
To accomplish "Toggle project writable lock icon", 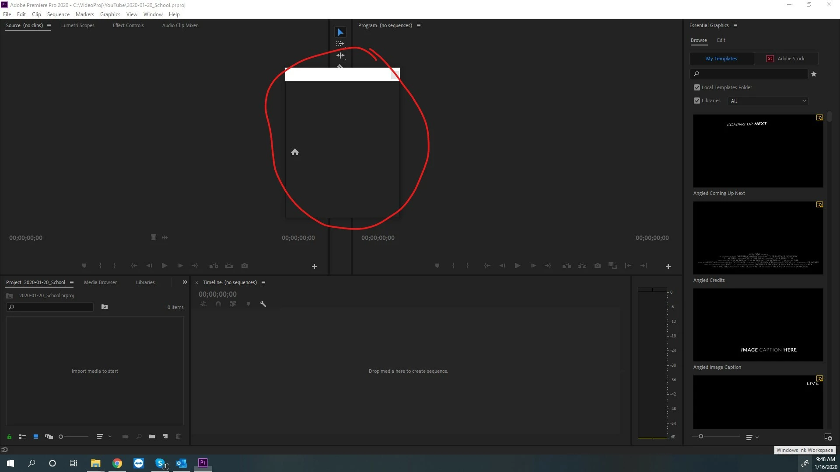I will 9,437.
